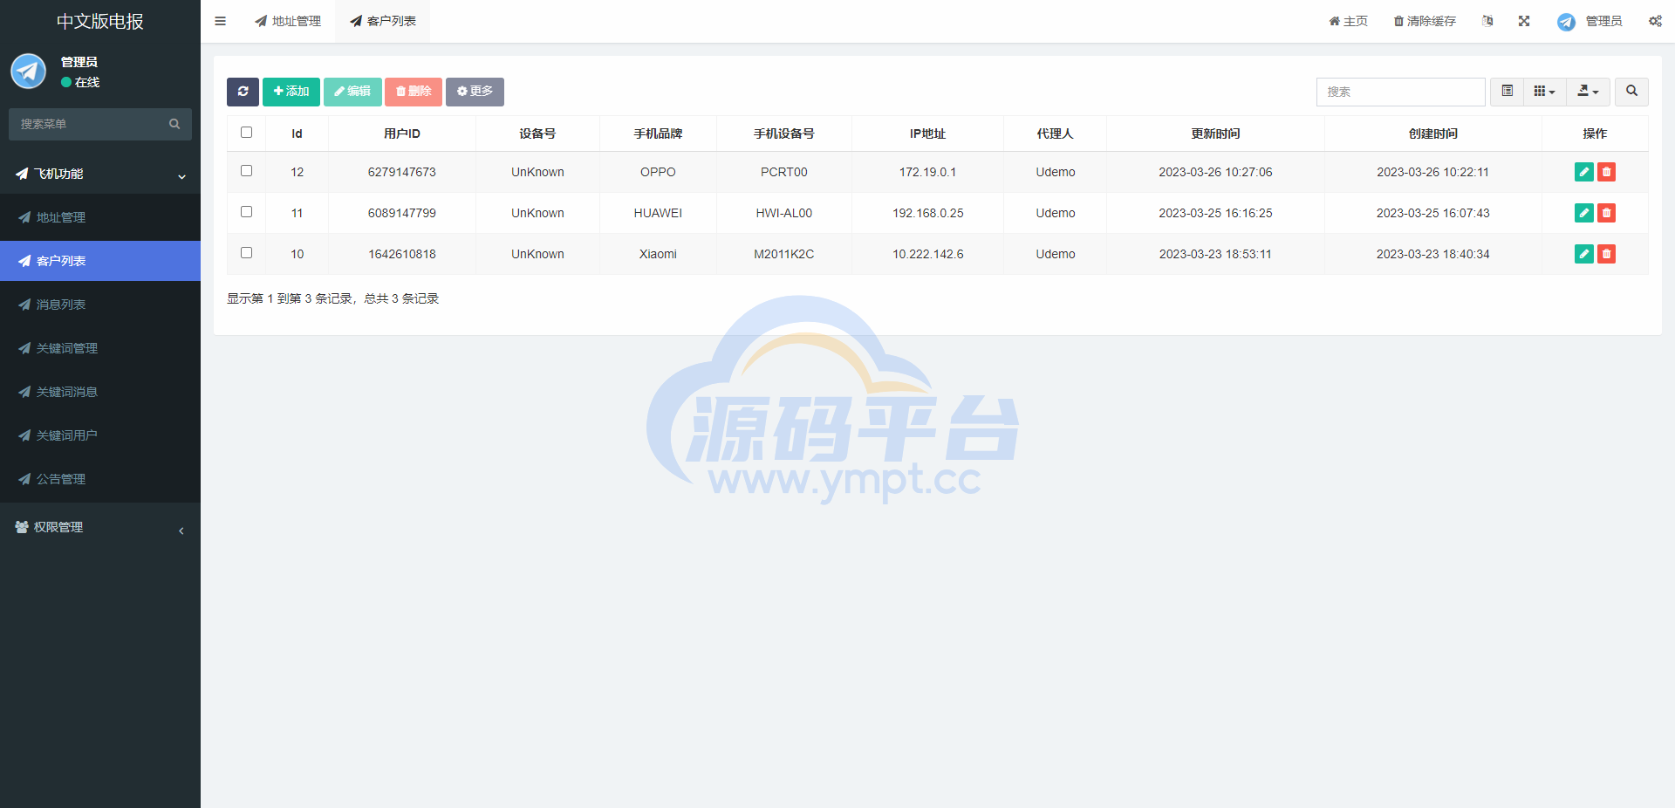The image size is (1675, 808).
Task: Open the language switch icon in top bar
Action: (x=1487, y=21)
